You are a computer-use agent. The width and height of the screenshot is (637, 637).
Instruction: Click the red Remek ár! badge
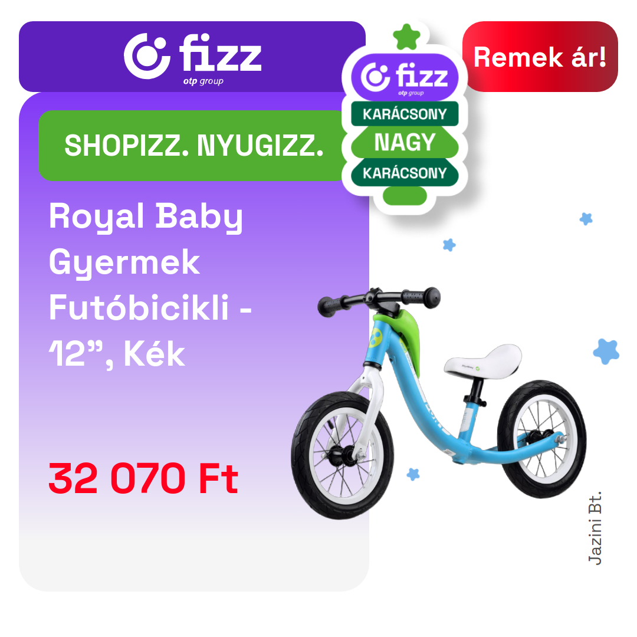[x=540, y=57]
